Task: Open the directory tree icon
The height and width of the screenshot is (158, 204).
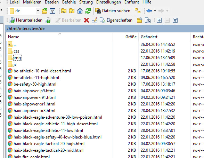Action: click(138, 11)
